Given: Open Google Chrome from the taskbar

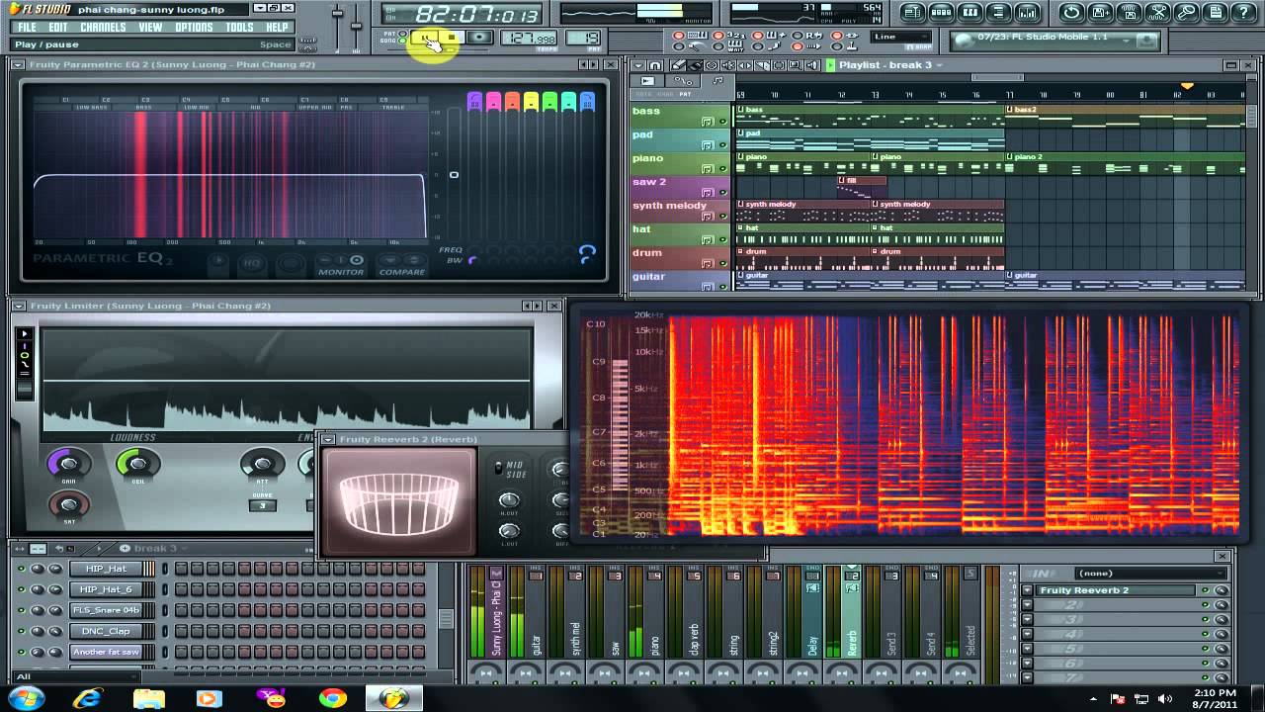Looking at the screenshot, I should click(x=333, y=698).
